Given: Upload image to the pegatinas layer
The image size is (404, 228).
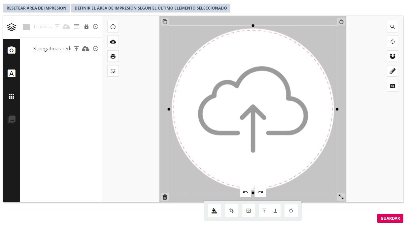Looking at the screenshot, I should tap(86, 49).
